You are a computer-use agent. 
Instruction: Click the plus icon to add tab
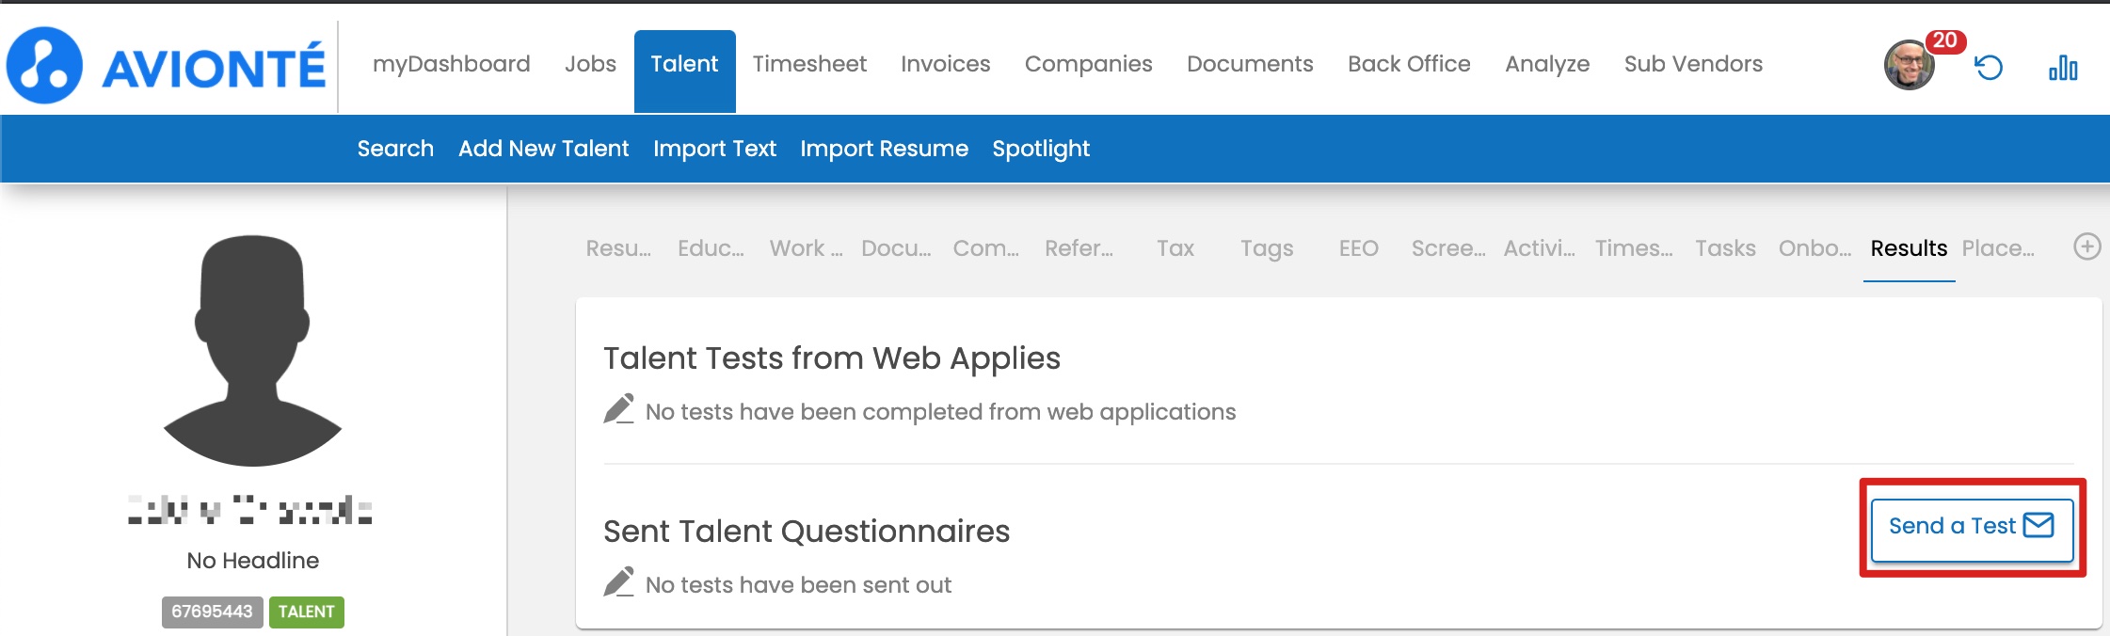(x=2086, y=246)
